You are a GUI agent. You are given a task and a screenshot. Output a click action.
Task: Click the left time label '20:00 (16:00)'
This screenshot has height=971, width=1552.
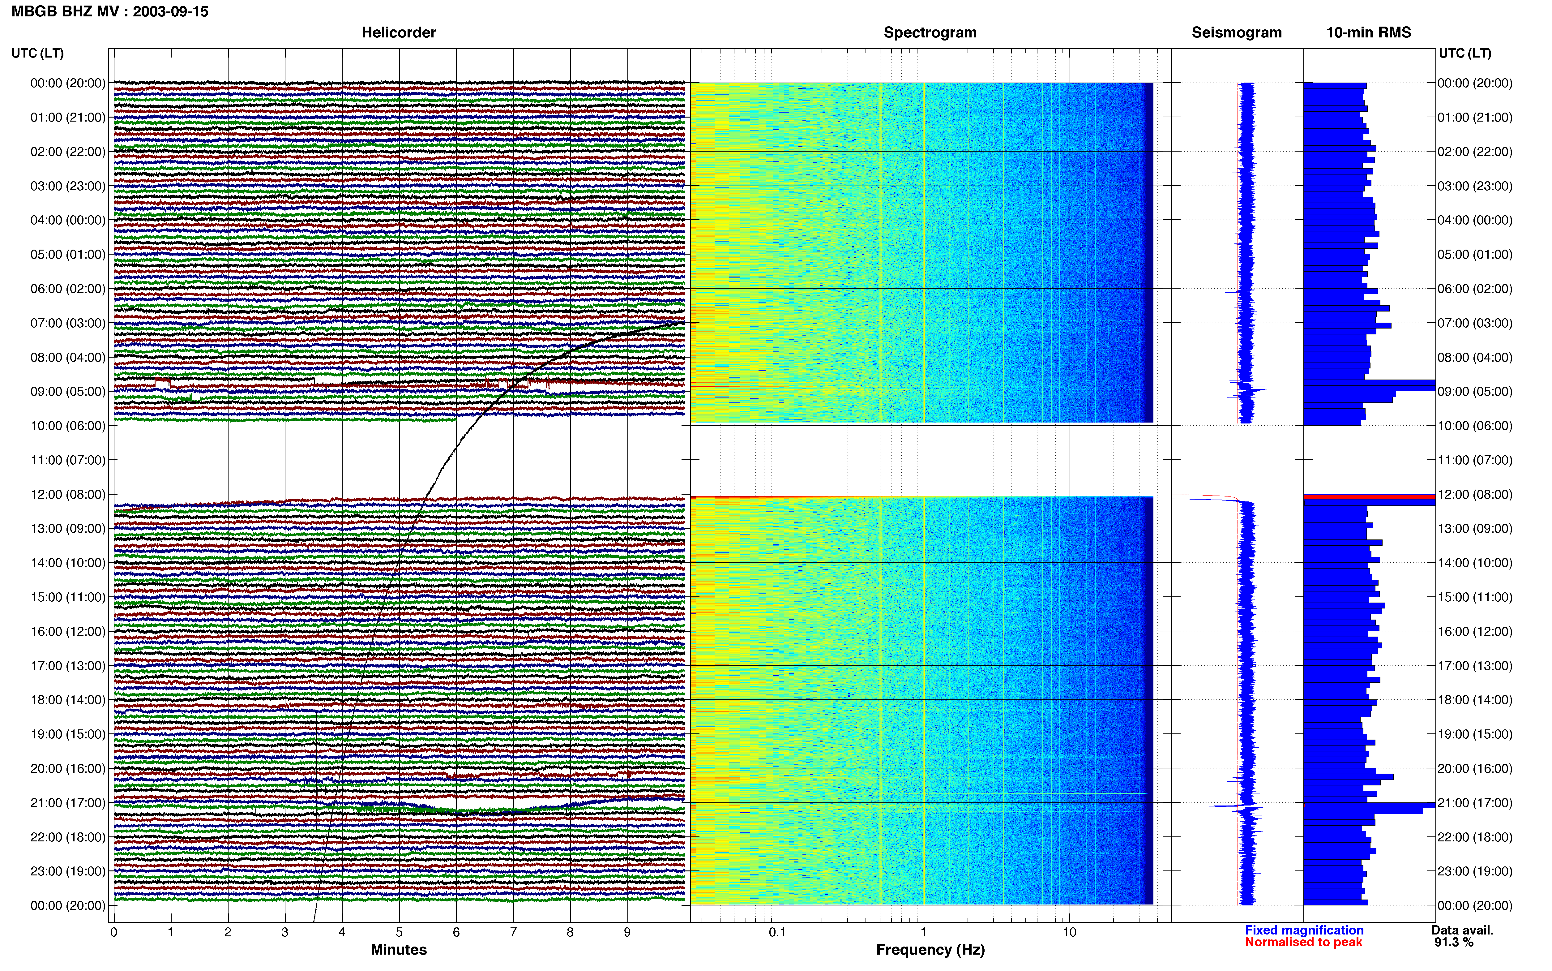coord(68,769)
